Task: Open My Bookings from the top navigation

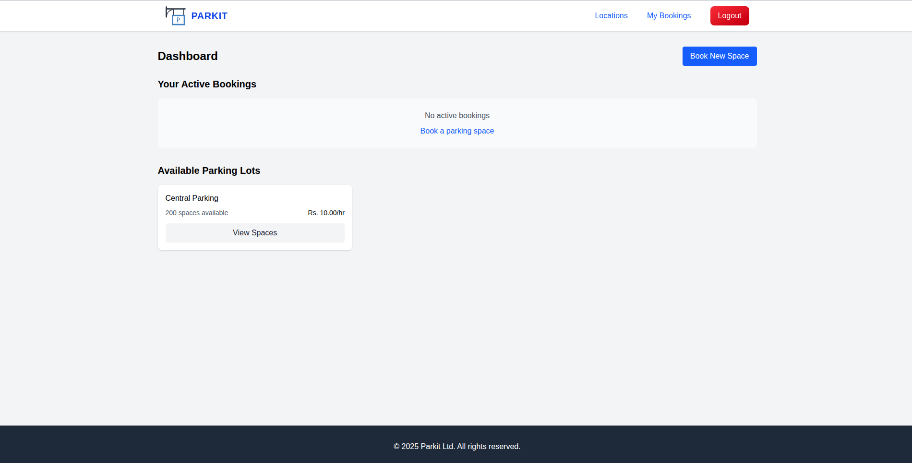Action: [x=669, y=16]
